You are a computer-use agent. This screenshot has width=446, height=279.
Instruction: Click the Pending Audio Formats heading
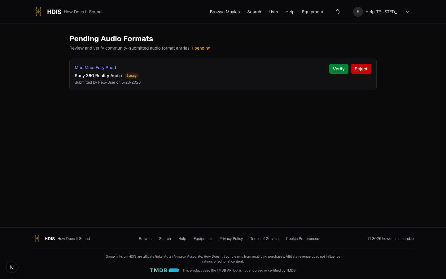pos(111,39)
